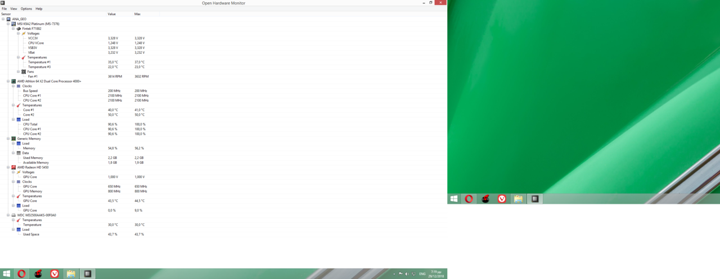720x279 pixels.
Task: Collapse the Data group under Generic Memory
Action: tap(13, 153)
